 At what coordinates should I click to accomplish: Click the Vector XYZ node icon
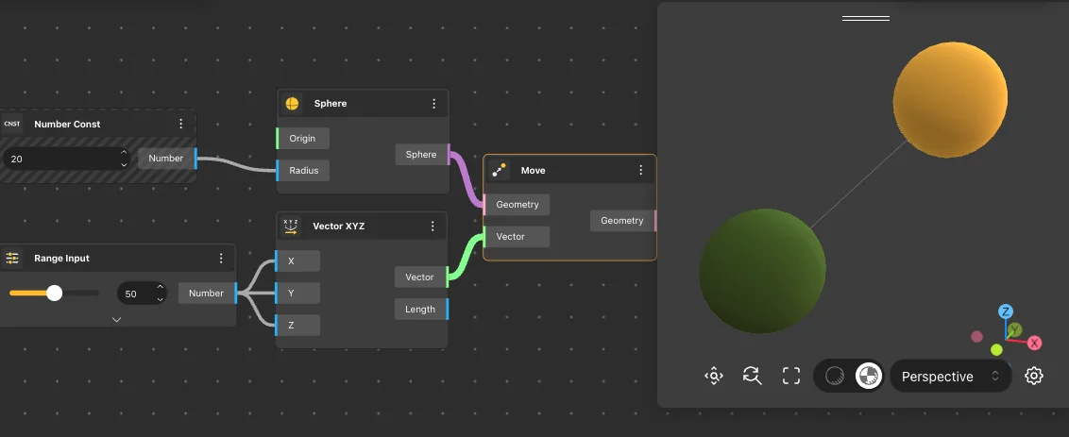(x=291, y=227)
